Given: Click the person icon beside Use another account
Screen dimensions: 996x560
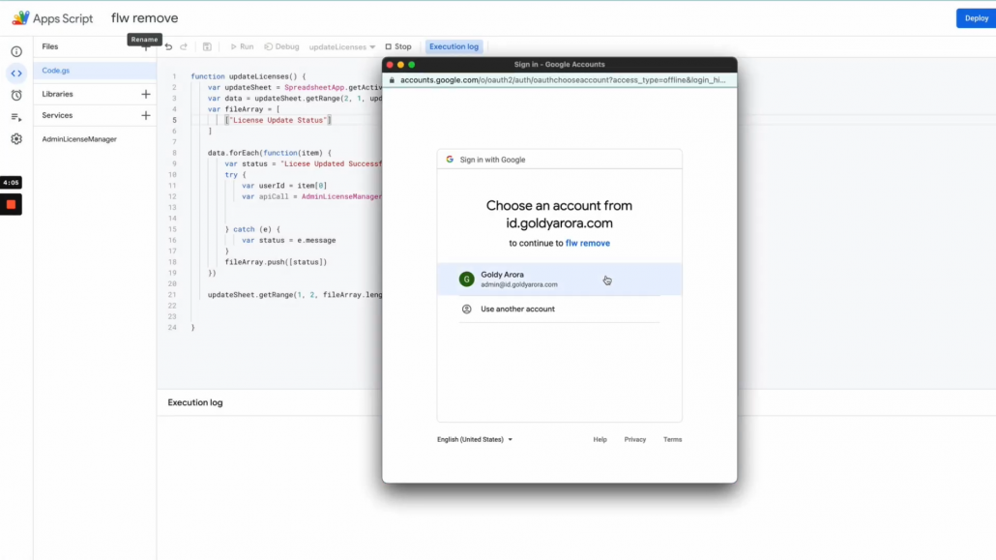Looking at the screenshot, I should (467, 309).
